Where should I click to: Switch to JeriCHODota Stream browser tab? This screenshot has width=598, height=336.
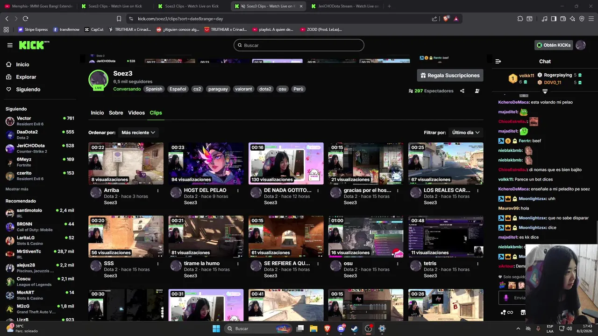coord(345,6)
